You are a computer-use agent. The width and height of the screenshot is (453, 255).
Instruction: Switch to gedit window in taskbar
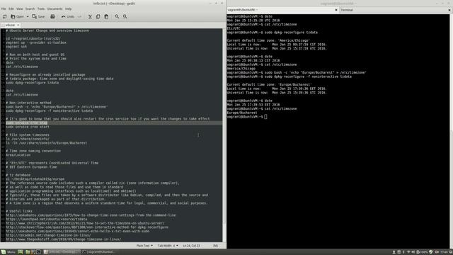pyautogui.click(x=62, y=252)
